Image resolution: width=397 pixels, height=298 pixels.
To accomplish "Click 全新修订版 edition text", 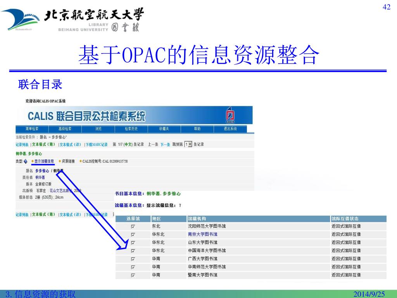I will pyautogui.click(x=43, y=184).
